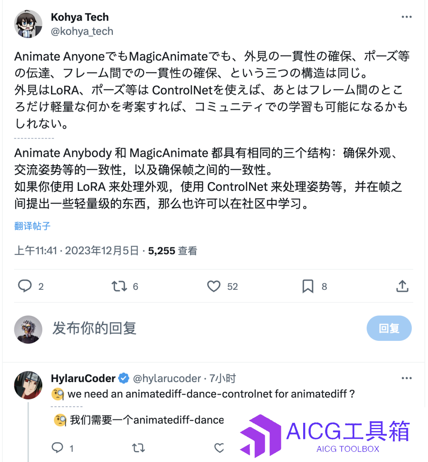Viewport: 428px width, 462px height.
Task: Click the 翻译帖子 translate post link
Action: point(32,226)
